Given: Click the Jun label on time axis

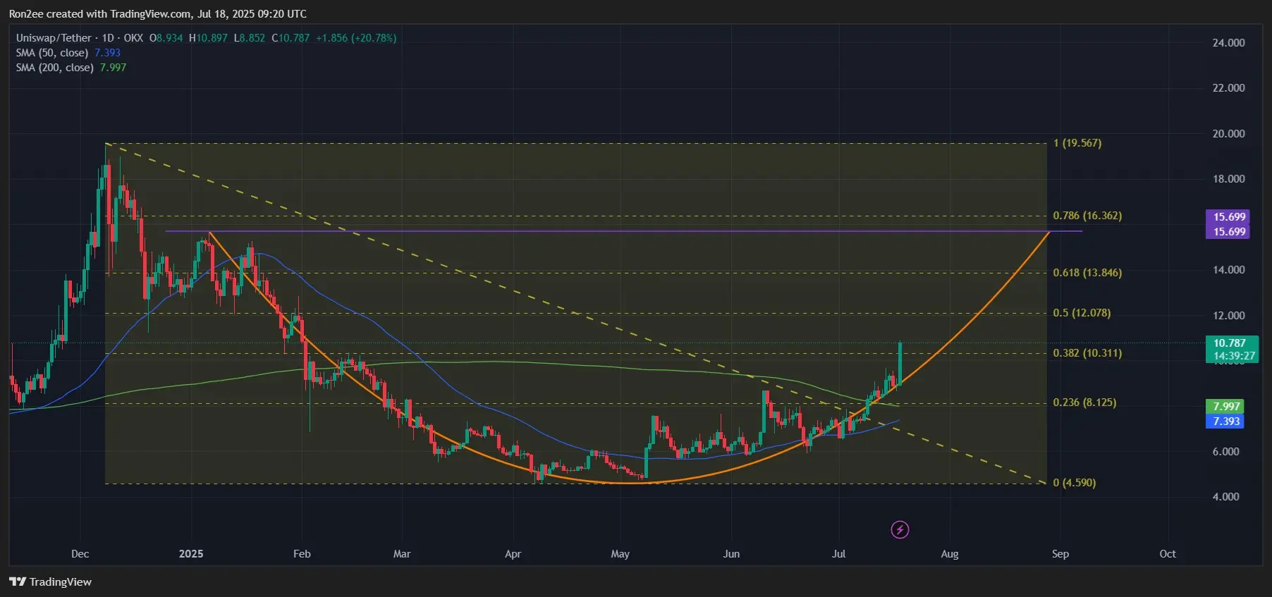Looking at the screenshot, I should tap(731, 554).
